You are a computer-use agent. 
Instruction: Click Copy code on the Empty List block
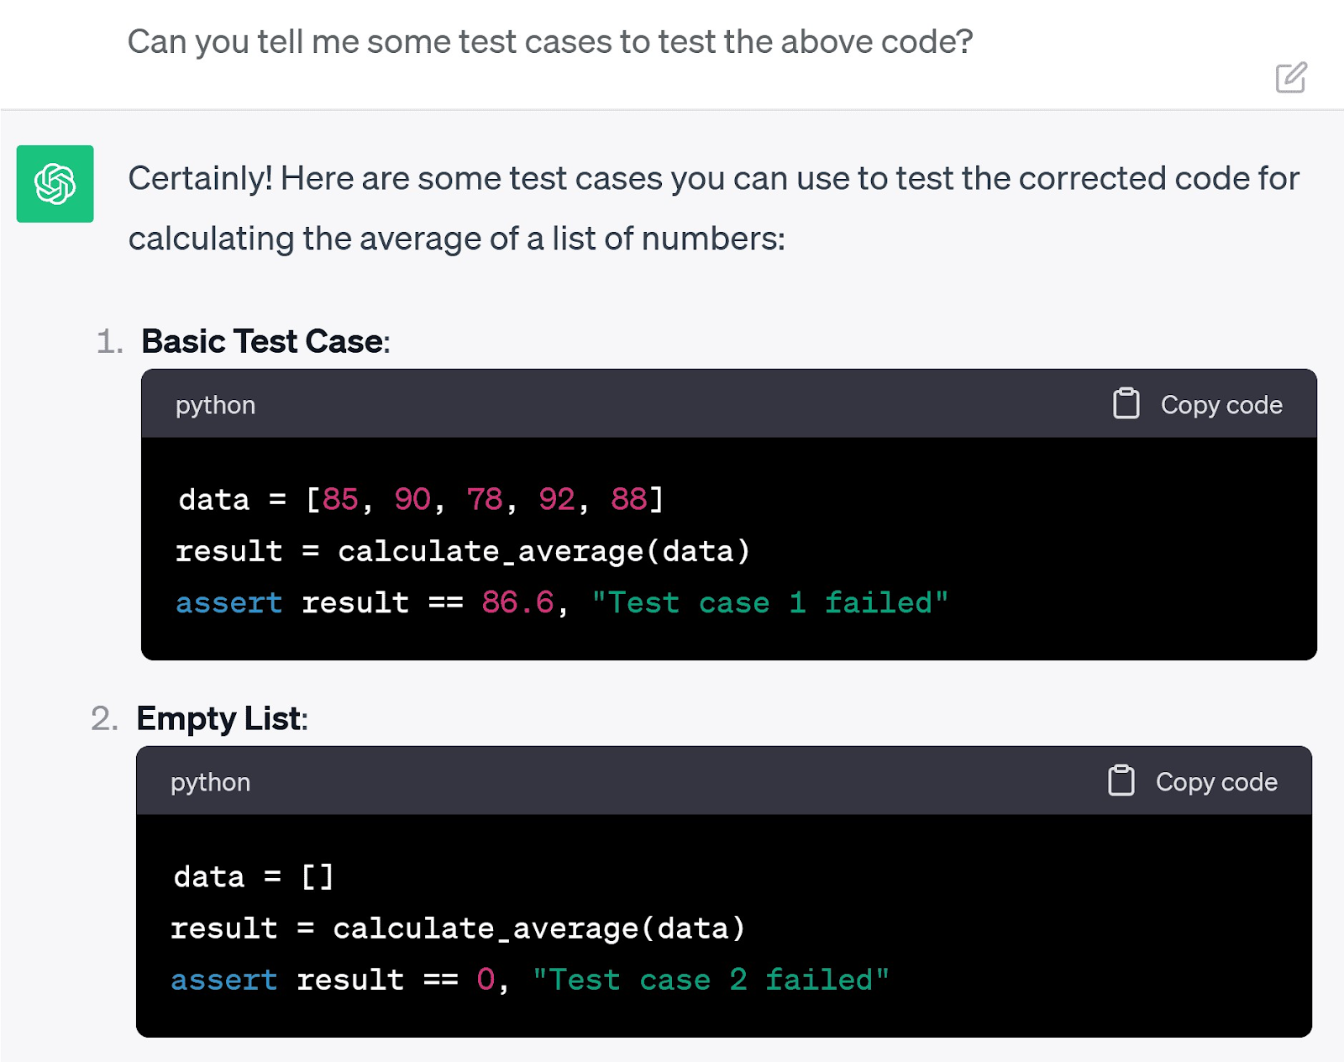pos(1215,781)
